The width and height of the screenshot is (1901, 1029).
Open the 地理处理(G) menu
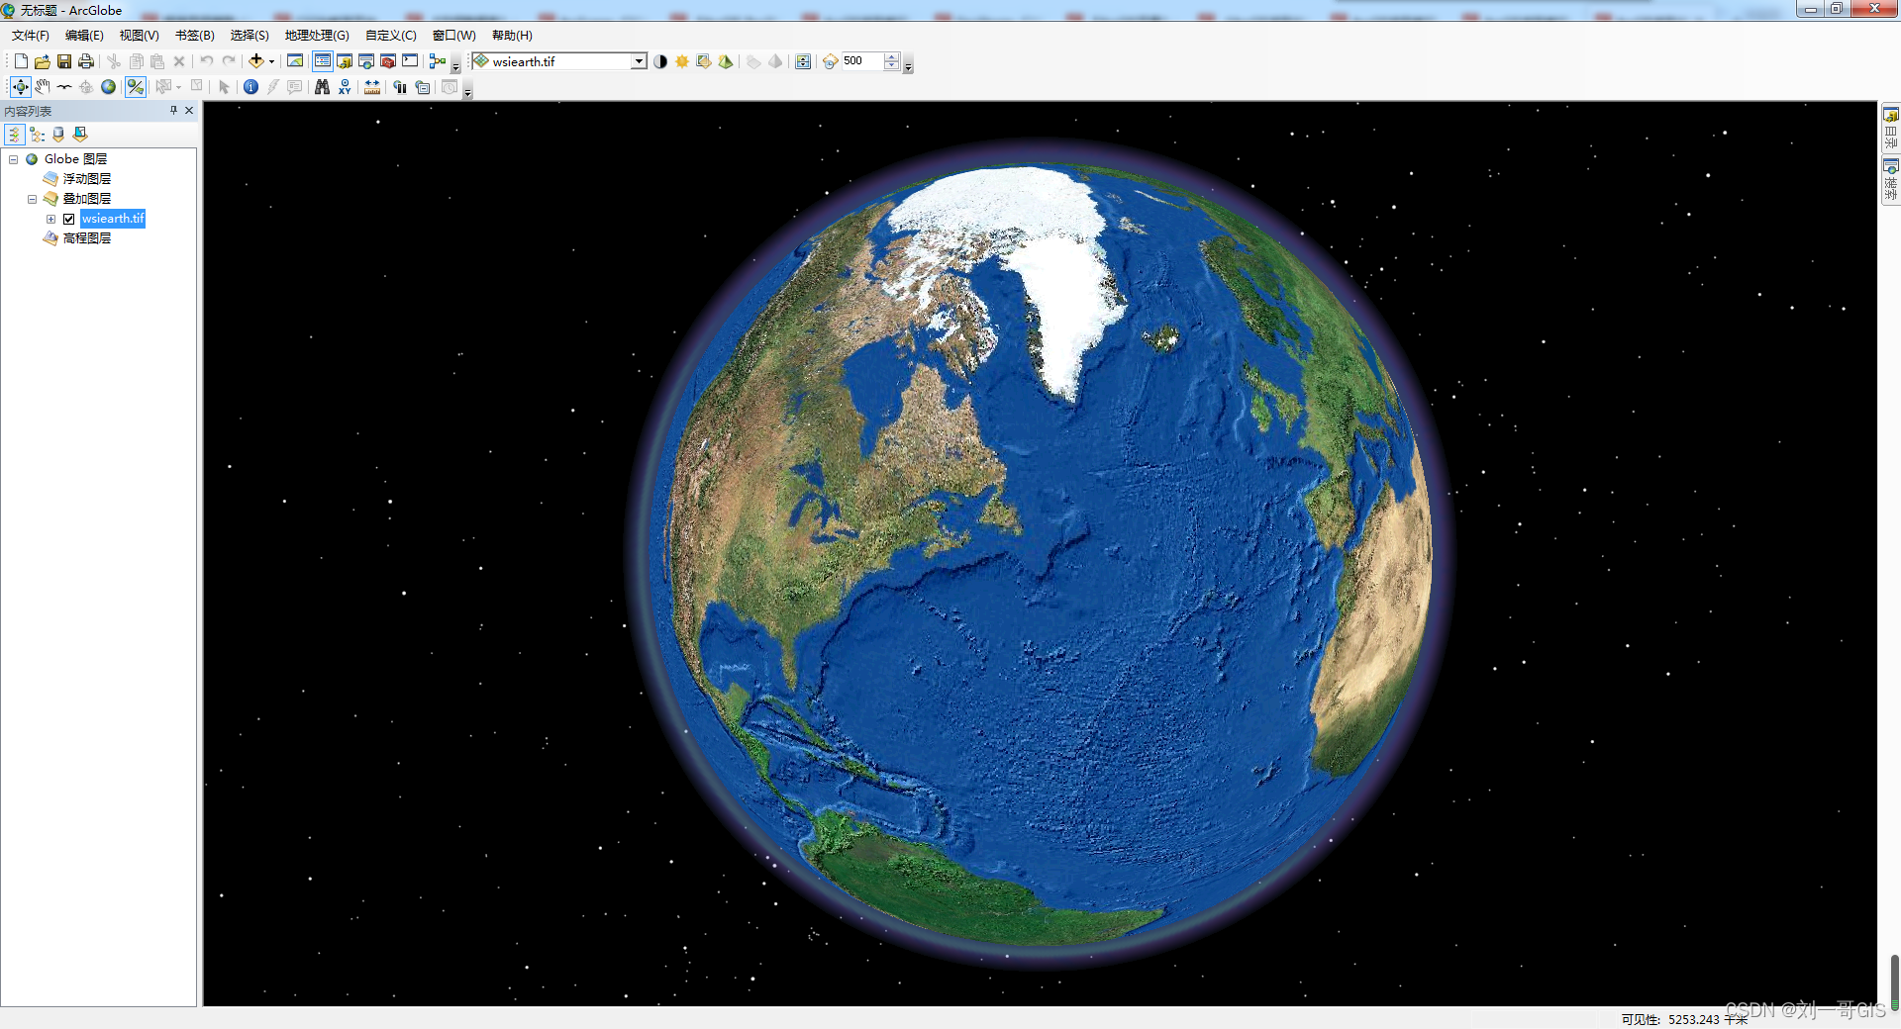[317, 36]
